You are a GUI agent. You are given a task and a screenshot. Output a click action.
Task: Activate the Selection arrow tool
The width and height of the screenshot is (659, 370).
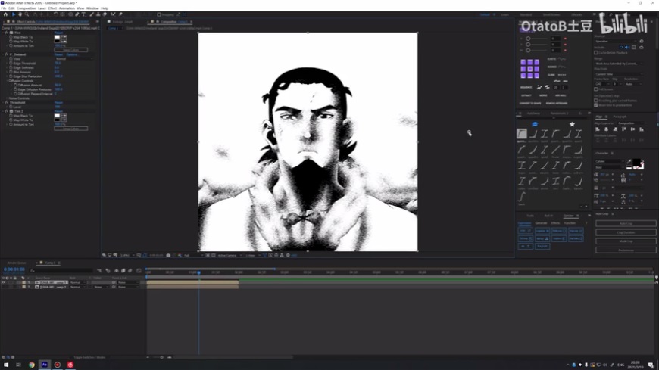tap(14, 14)
